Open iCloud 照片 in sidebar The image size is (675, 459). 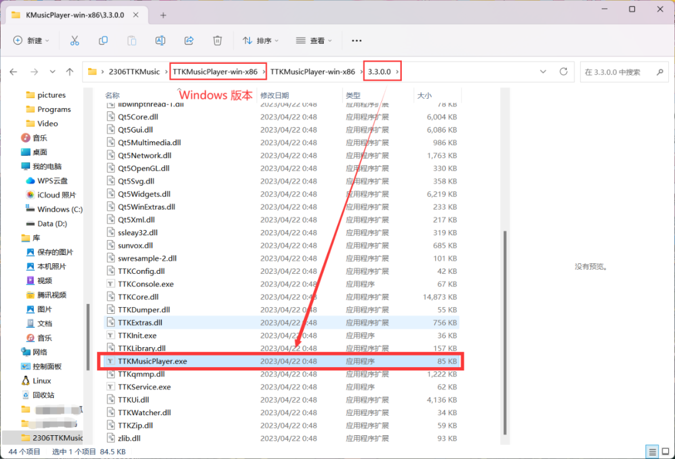[51, 195]
